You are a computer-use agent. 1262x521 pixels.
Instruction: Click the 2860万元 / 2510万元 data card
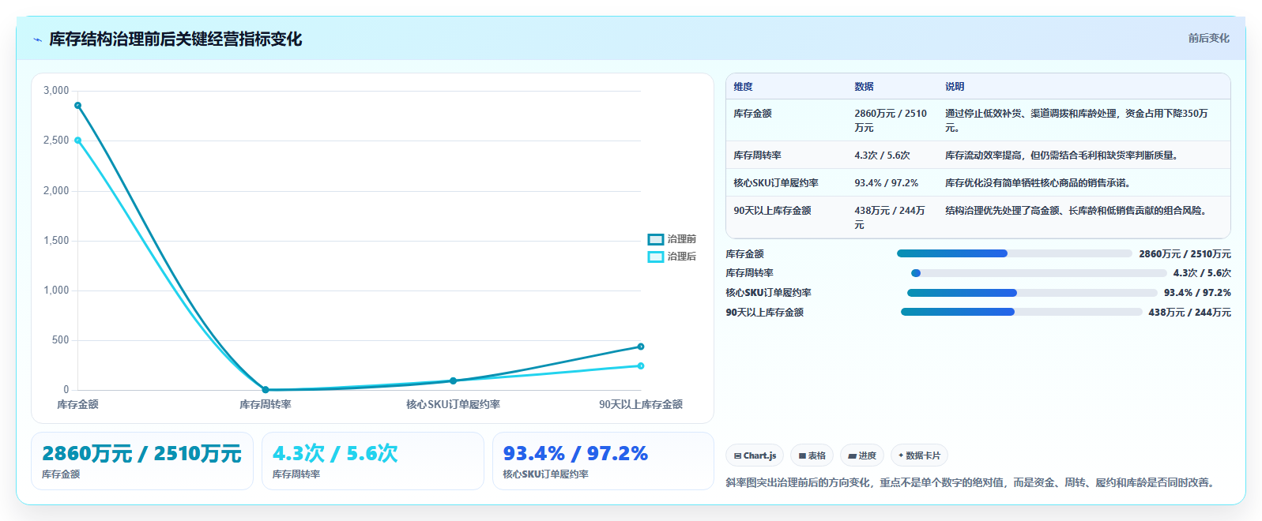[142, 461]
